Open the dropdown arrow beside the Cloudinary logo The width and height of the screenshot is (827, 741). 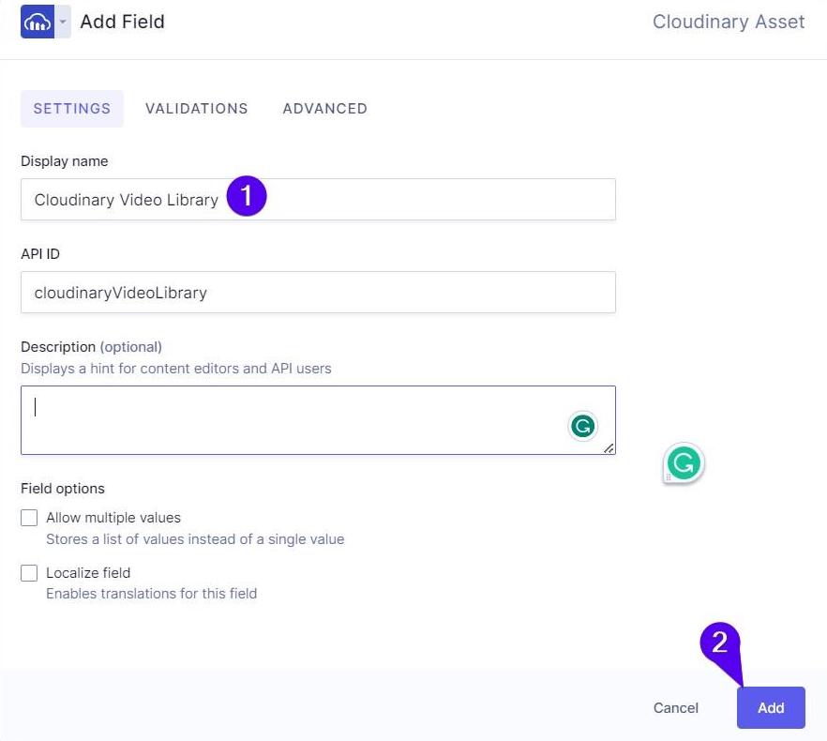point(63,22)
